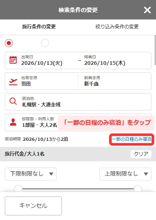The height and width of the screenshot is (220, 156).
Task: Open 下限制限なし dropdown
Action: coord(31,174)
